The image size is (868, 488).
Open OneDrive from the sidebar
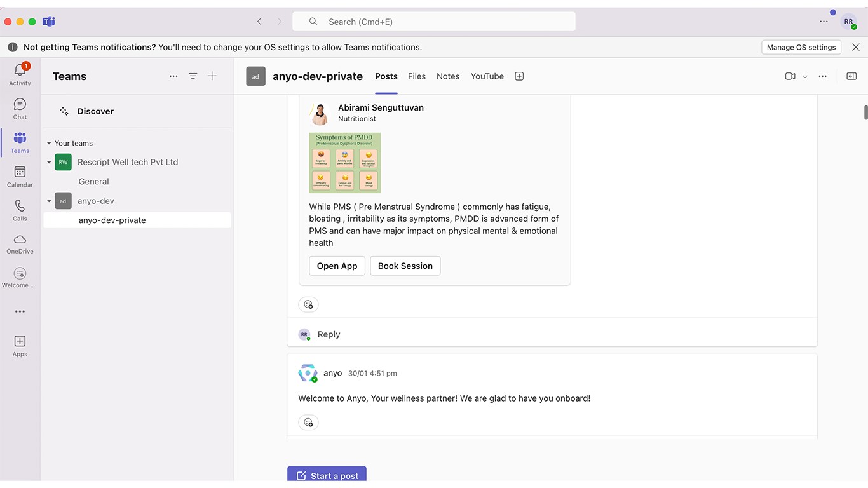point(20,243)
